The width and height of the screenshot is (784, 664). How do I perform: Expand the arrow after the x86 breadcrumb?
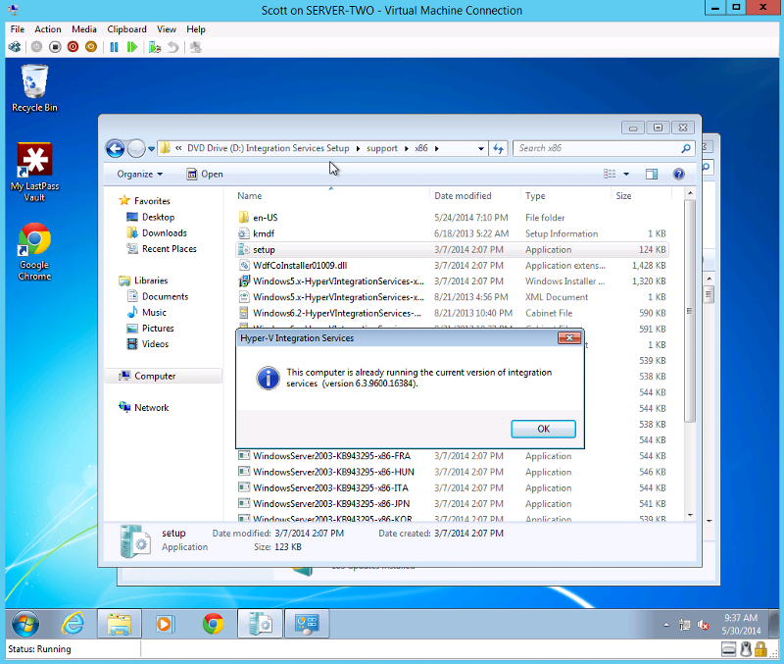pos(436,149)
